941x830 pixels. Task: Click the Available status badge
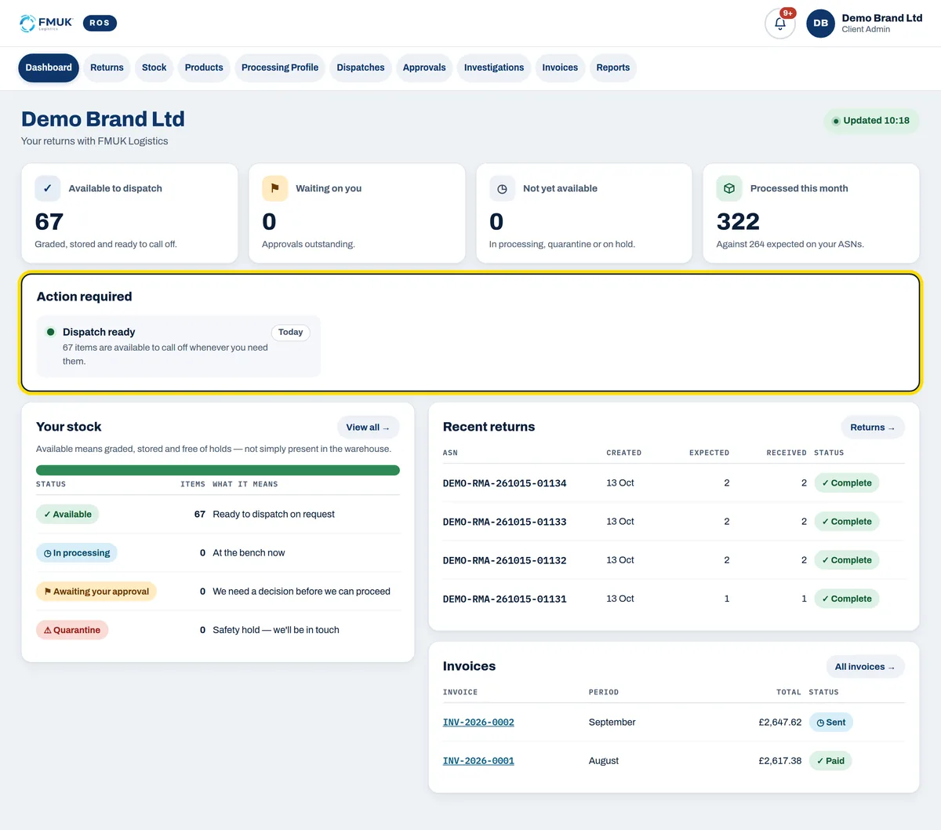pyautogui.click(x=67, y=515)
